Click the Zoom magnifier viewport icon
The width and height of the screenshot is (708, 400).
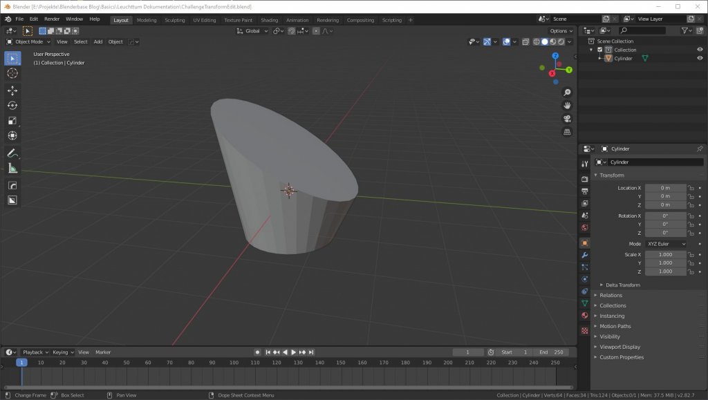point(567,93)
